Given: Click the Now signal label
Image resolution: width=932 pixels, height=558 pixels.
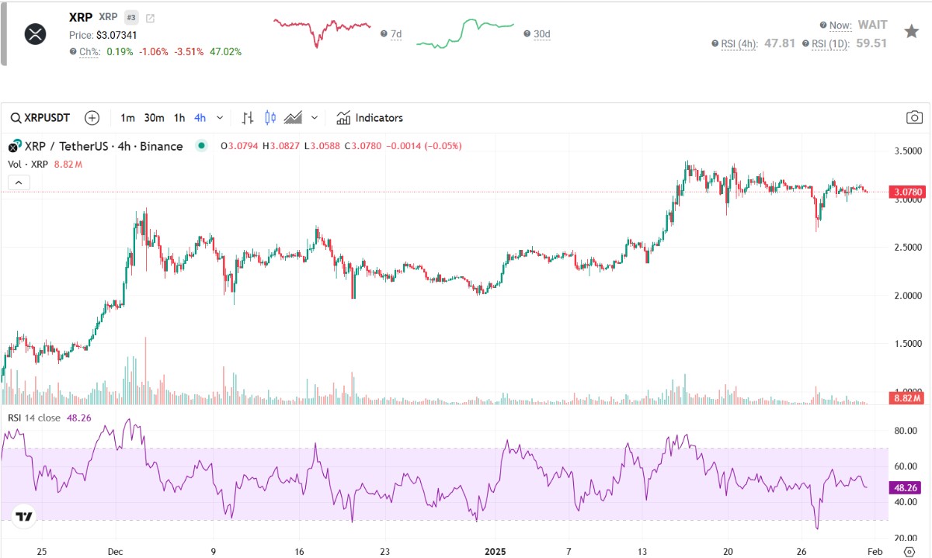Looking at the screenshot, I should click(840, 26).
